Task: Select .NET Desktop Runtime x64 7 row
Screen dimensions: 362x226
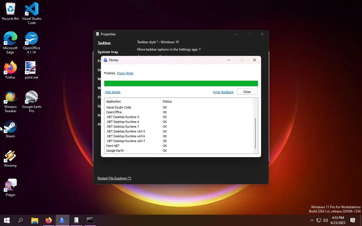Action: (x=178, y=141)
